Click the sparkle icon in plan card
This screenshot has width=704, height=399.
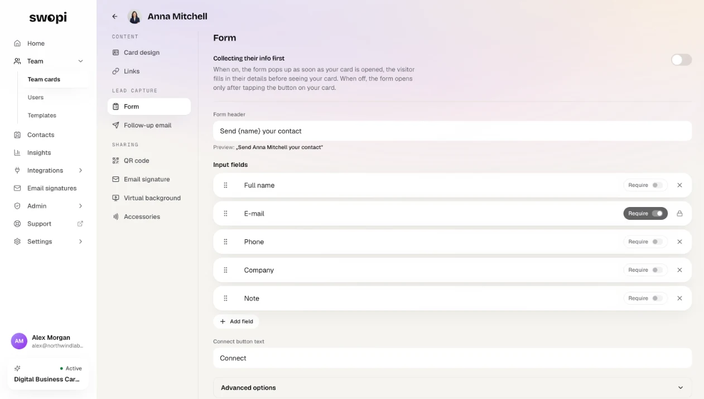coord(17,368)
